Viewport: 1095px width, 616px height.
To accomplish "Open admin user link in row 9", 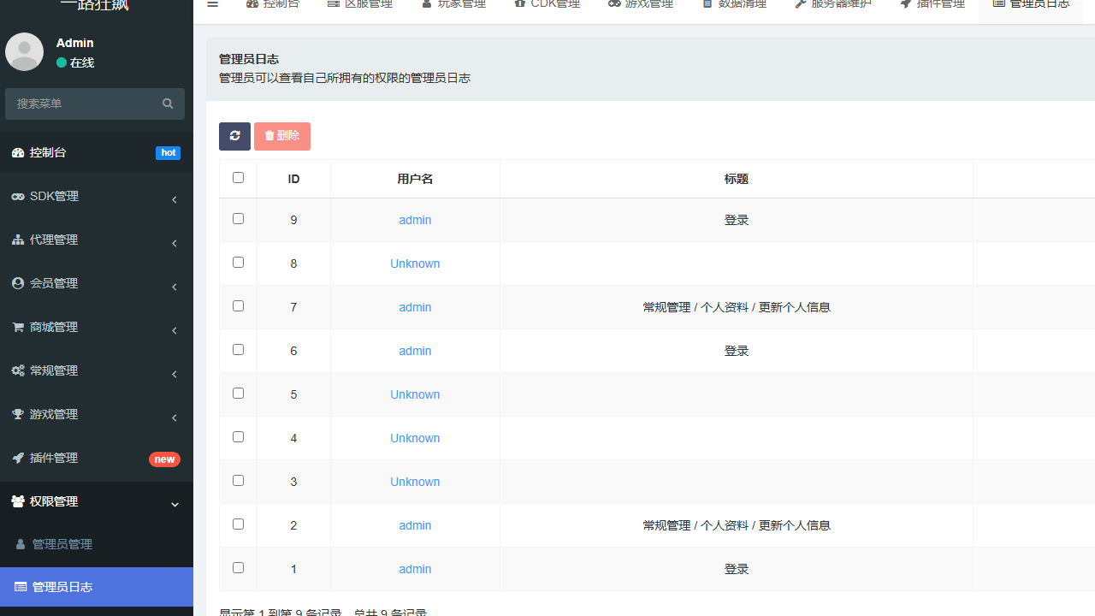I will click(415, 220).
